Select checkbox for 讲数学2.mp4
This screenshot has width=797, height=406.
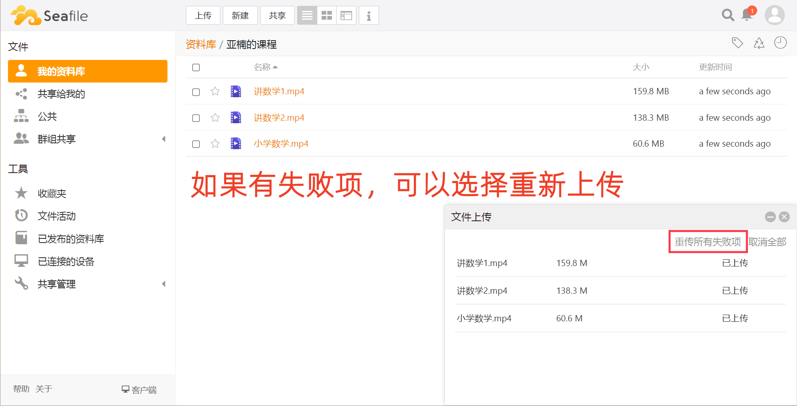(196, 118)
